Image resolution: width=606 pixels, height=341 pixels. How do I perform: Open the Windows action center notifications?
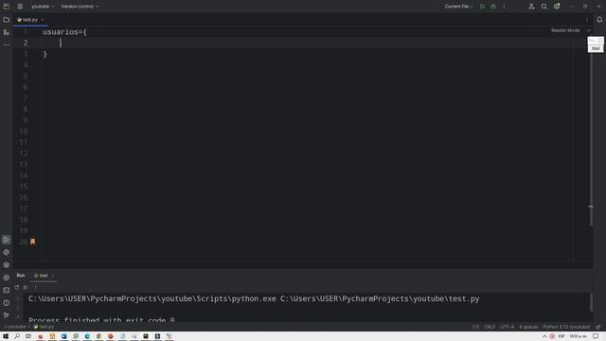click(x=596, y=336)
